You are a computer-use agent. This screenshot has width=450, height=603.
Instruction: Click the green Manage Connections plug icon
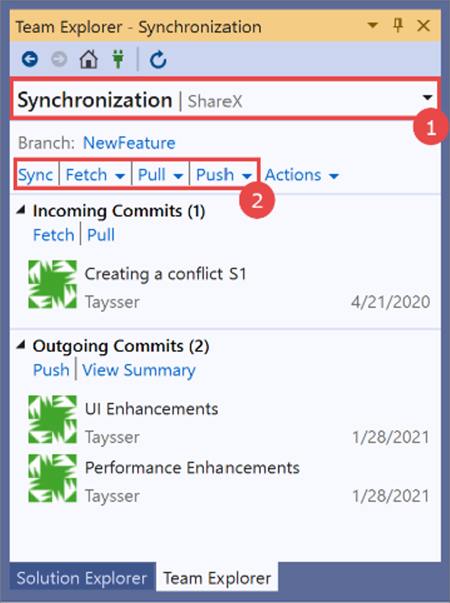117,60
